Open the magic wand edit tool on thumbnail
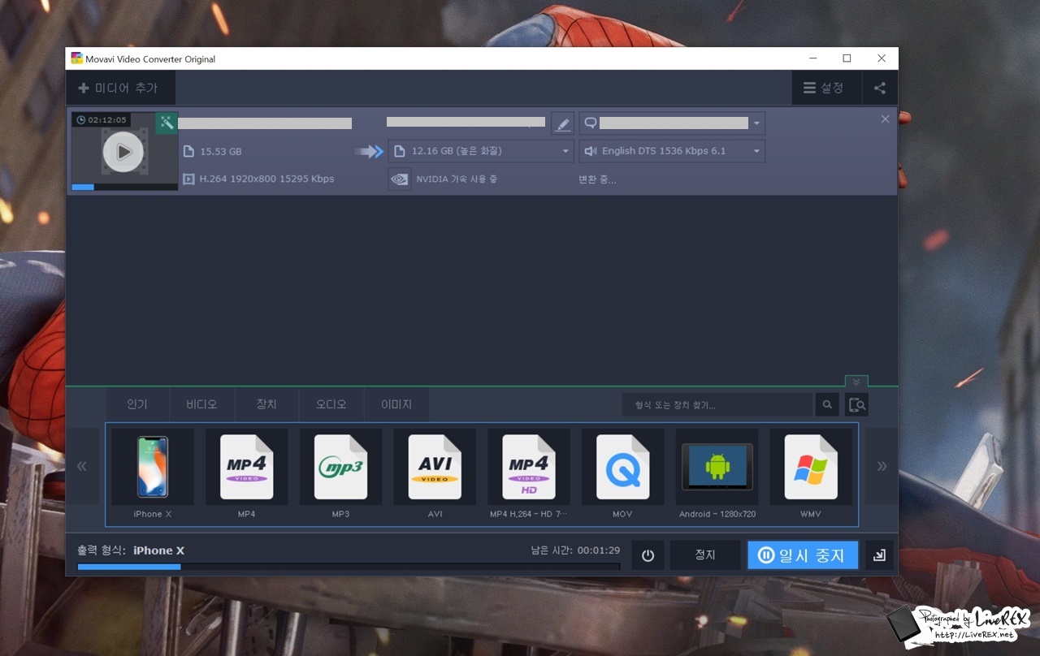 [167, 123]
